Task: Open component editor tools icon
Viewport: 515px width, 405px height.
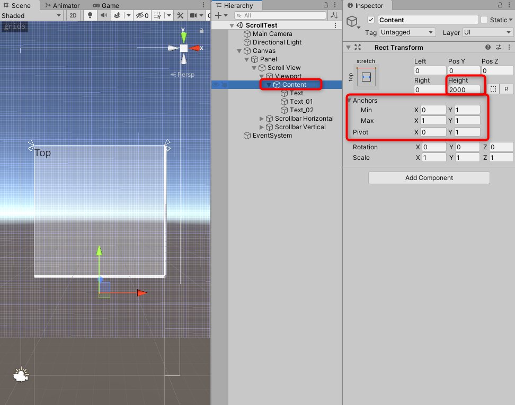Action: (180, 15)
